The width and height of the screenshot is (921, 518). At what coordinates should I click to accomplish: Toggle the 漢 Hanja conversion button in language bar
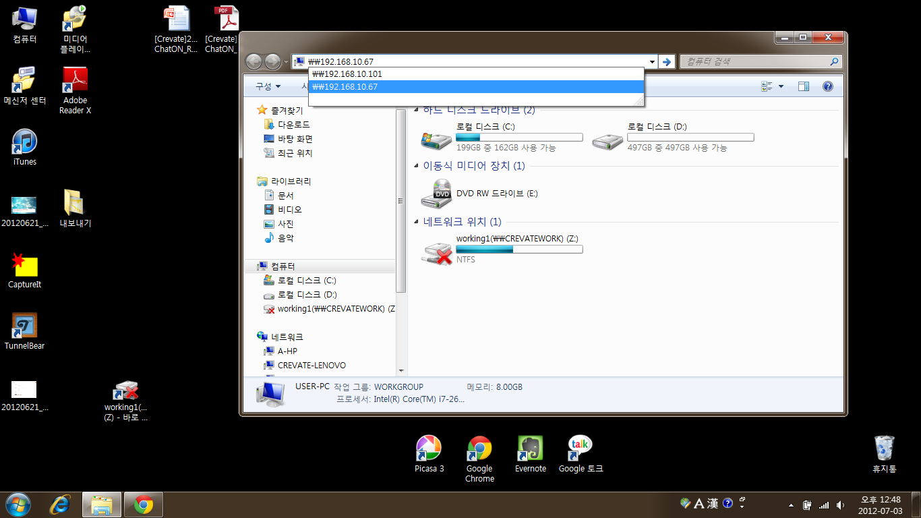coord(712,503)
